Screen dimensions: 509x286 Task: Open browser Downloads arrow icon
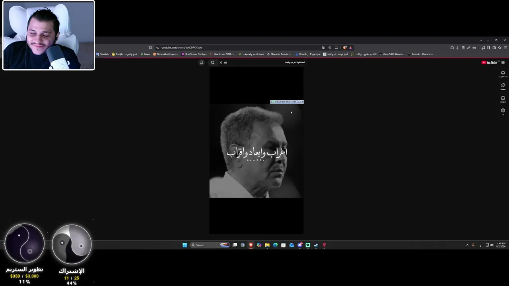458,48
